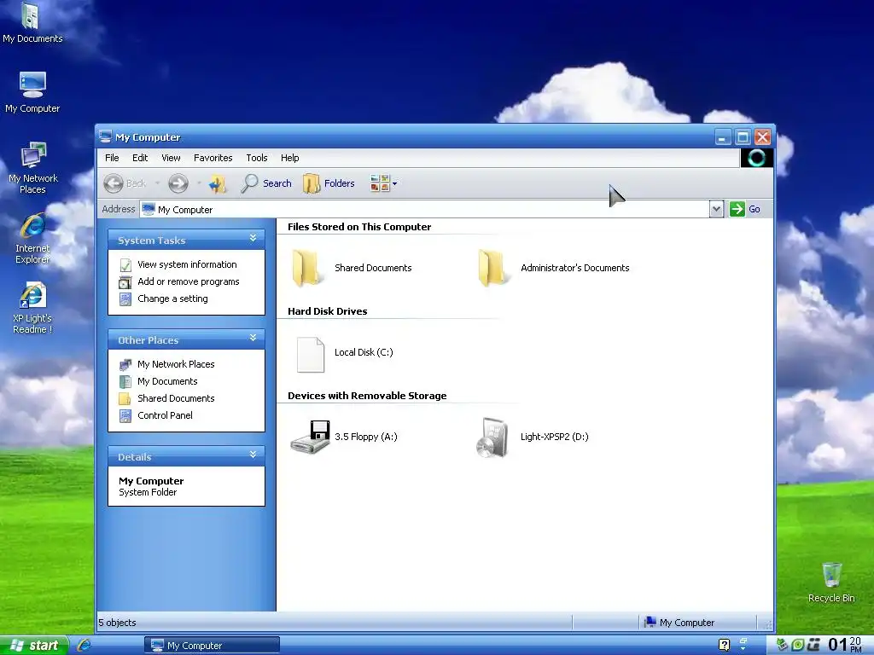Image resolution: width=874 pixels, height=655 pixels.
Task: Open the Views dropdown arrow
Action: [394, 184]
